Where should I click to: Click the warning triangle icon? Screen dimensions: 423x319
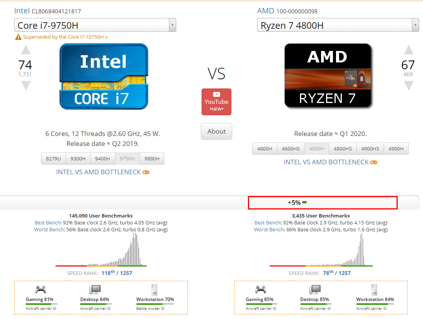point(18,37)
